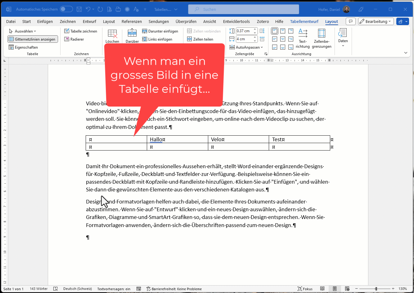Switch to the Tabellenentwurf tab
This screenshot has height=293, width=414.
(x=304, y=22)
